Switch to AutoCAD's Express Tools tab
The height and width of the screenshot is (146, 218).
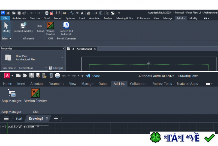(162, 84)
